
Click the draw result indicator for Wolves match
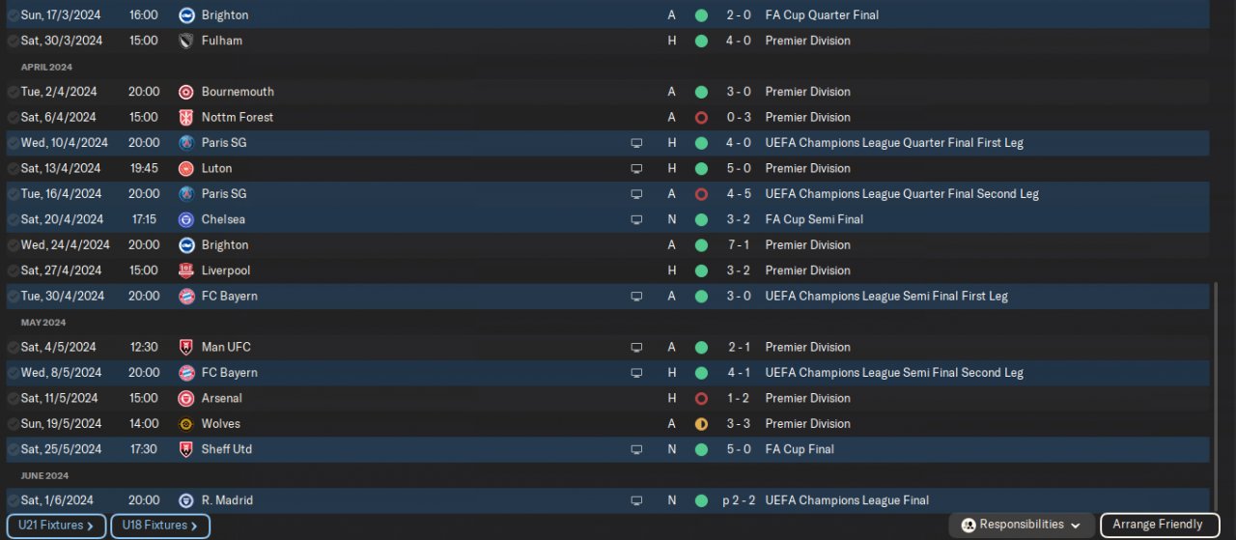click(x=701, y=424)
